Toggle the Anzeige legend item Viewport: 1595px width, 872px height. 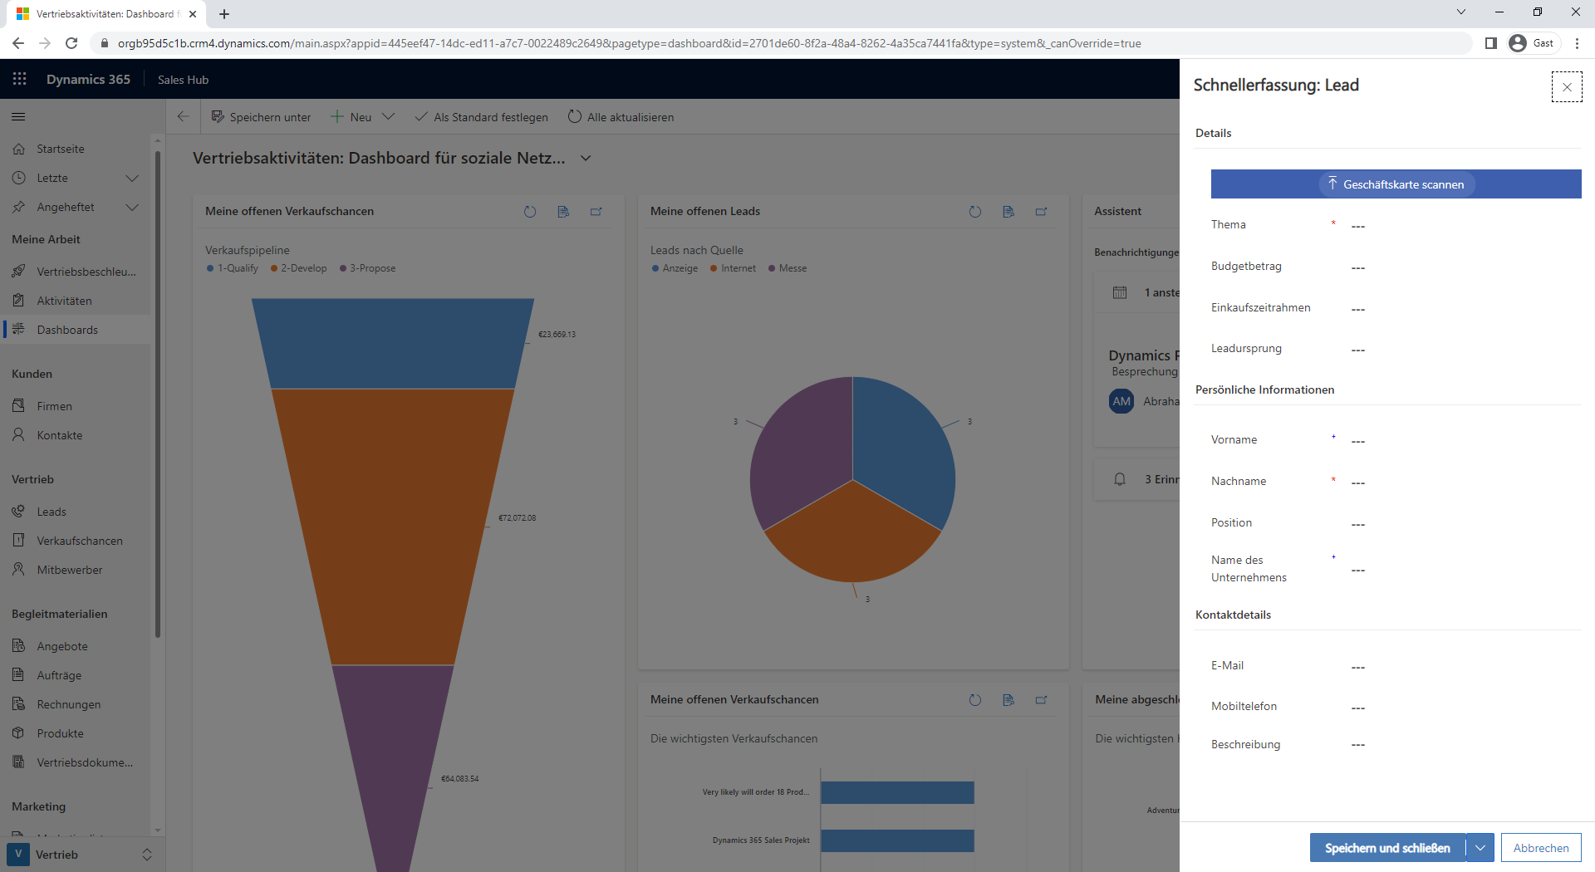coord(675,268)
